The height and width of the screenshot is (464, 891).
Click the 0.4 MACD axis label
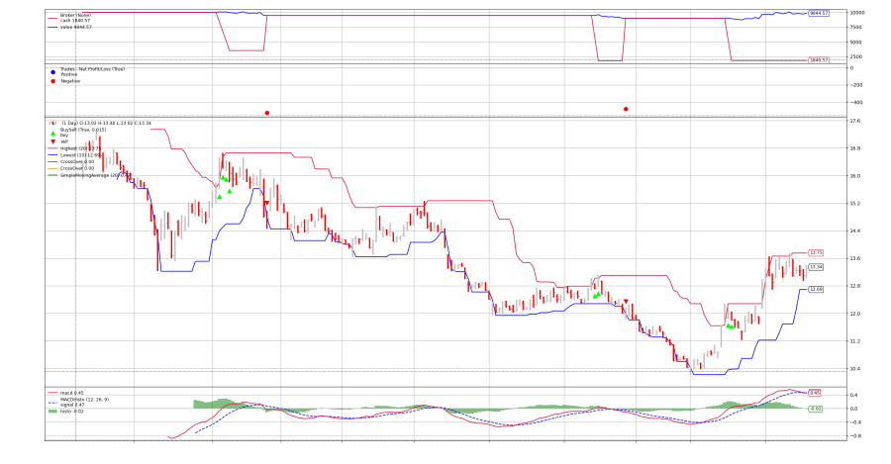[x=854, y=395]
